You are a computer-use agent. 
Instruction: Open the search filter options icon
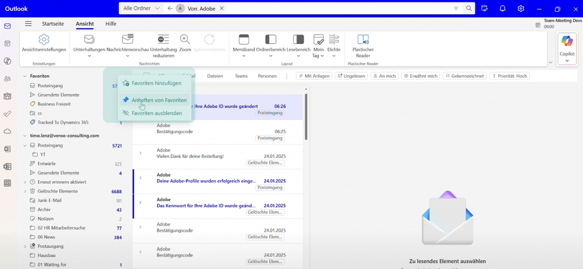pos(456,8)
